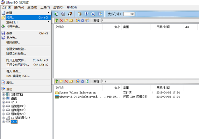Open the 重新打开 submenu
Image resolution: width=199 pixels, height=139 pixels.
pyautogui.click(x=26, y=22)
